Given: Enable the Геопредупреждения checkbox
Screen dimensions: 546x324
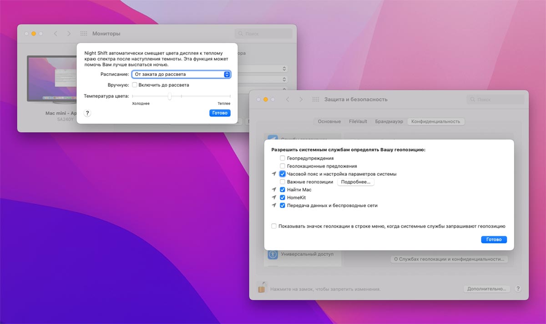Looking at the screenshot, I should click(x=283, y=158).
